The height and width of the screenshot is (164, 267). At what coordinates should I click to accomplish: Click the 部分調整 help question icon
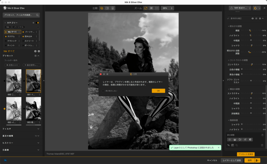tap(262, 135)
